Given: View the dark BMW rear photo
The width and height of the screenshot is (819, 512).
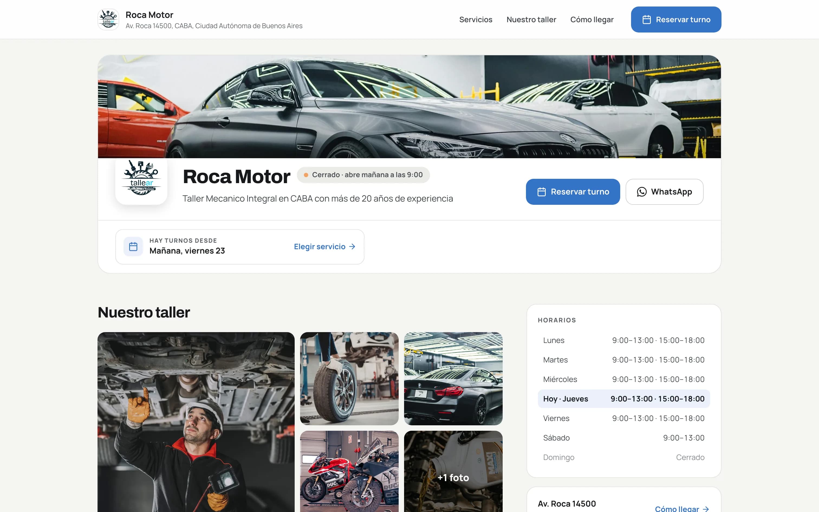Looking at the screenshot, I should coord(453,379).
